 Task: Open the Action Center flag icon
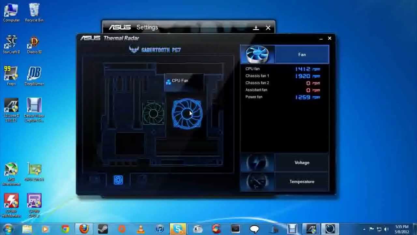[372, 229]
